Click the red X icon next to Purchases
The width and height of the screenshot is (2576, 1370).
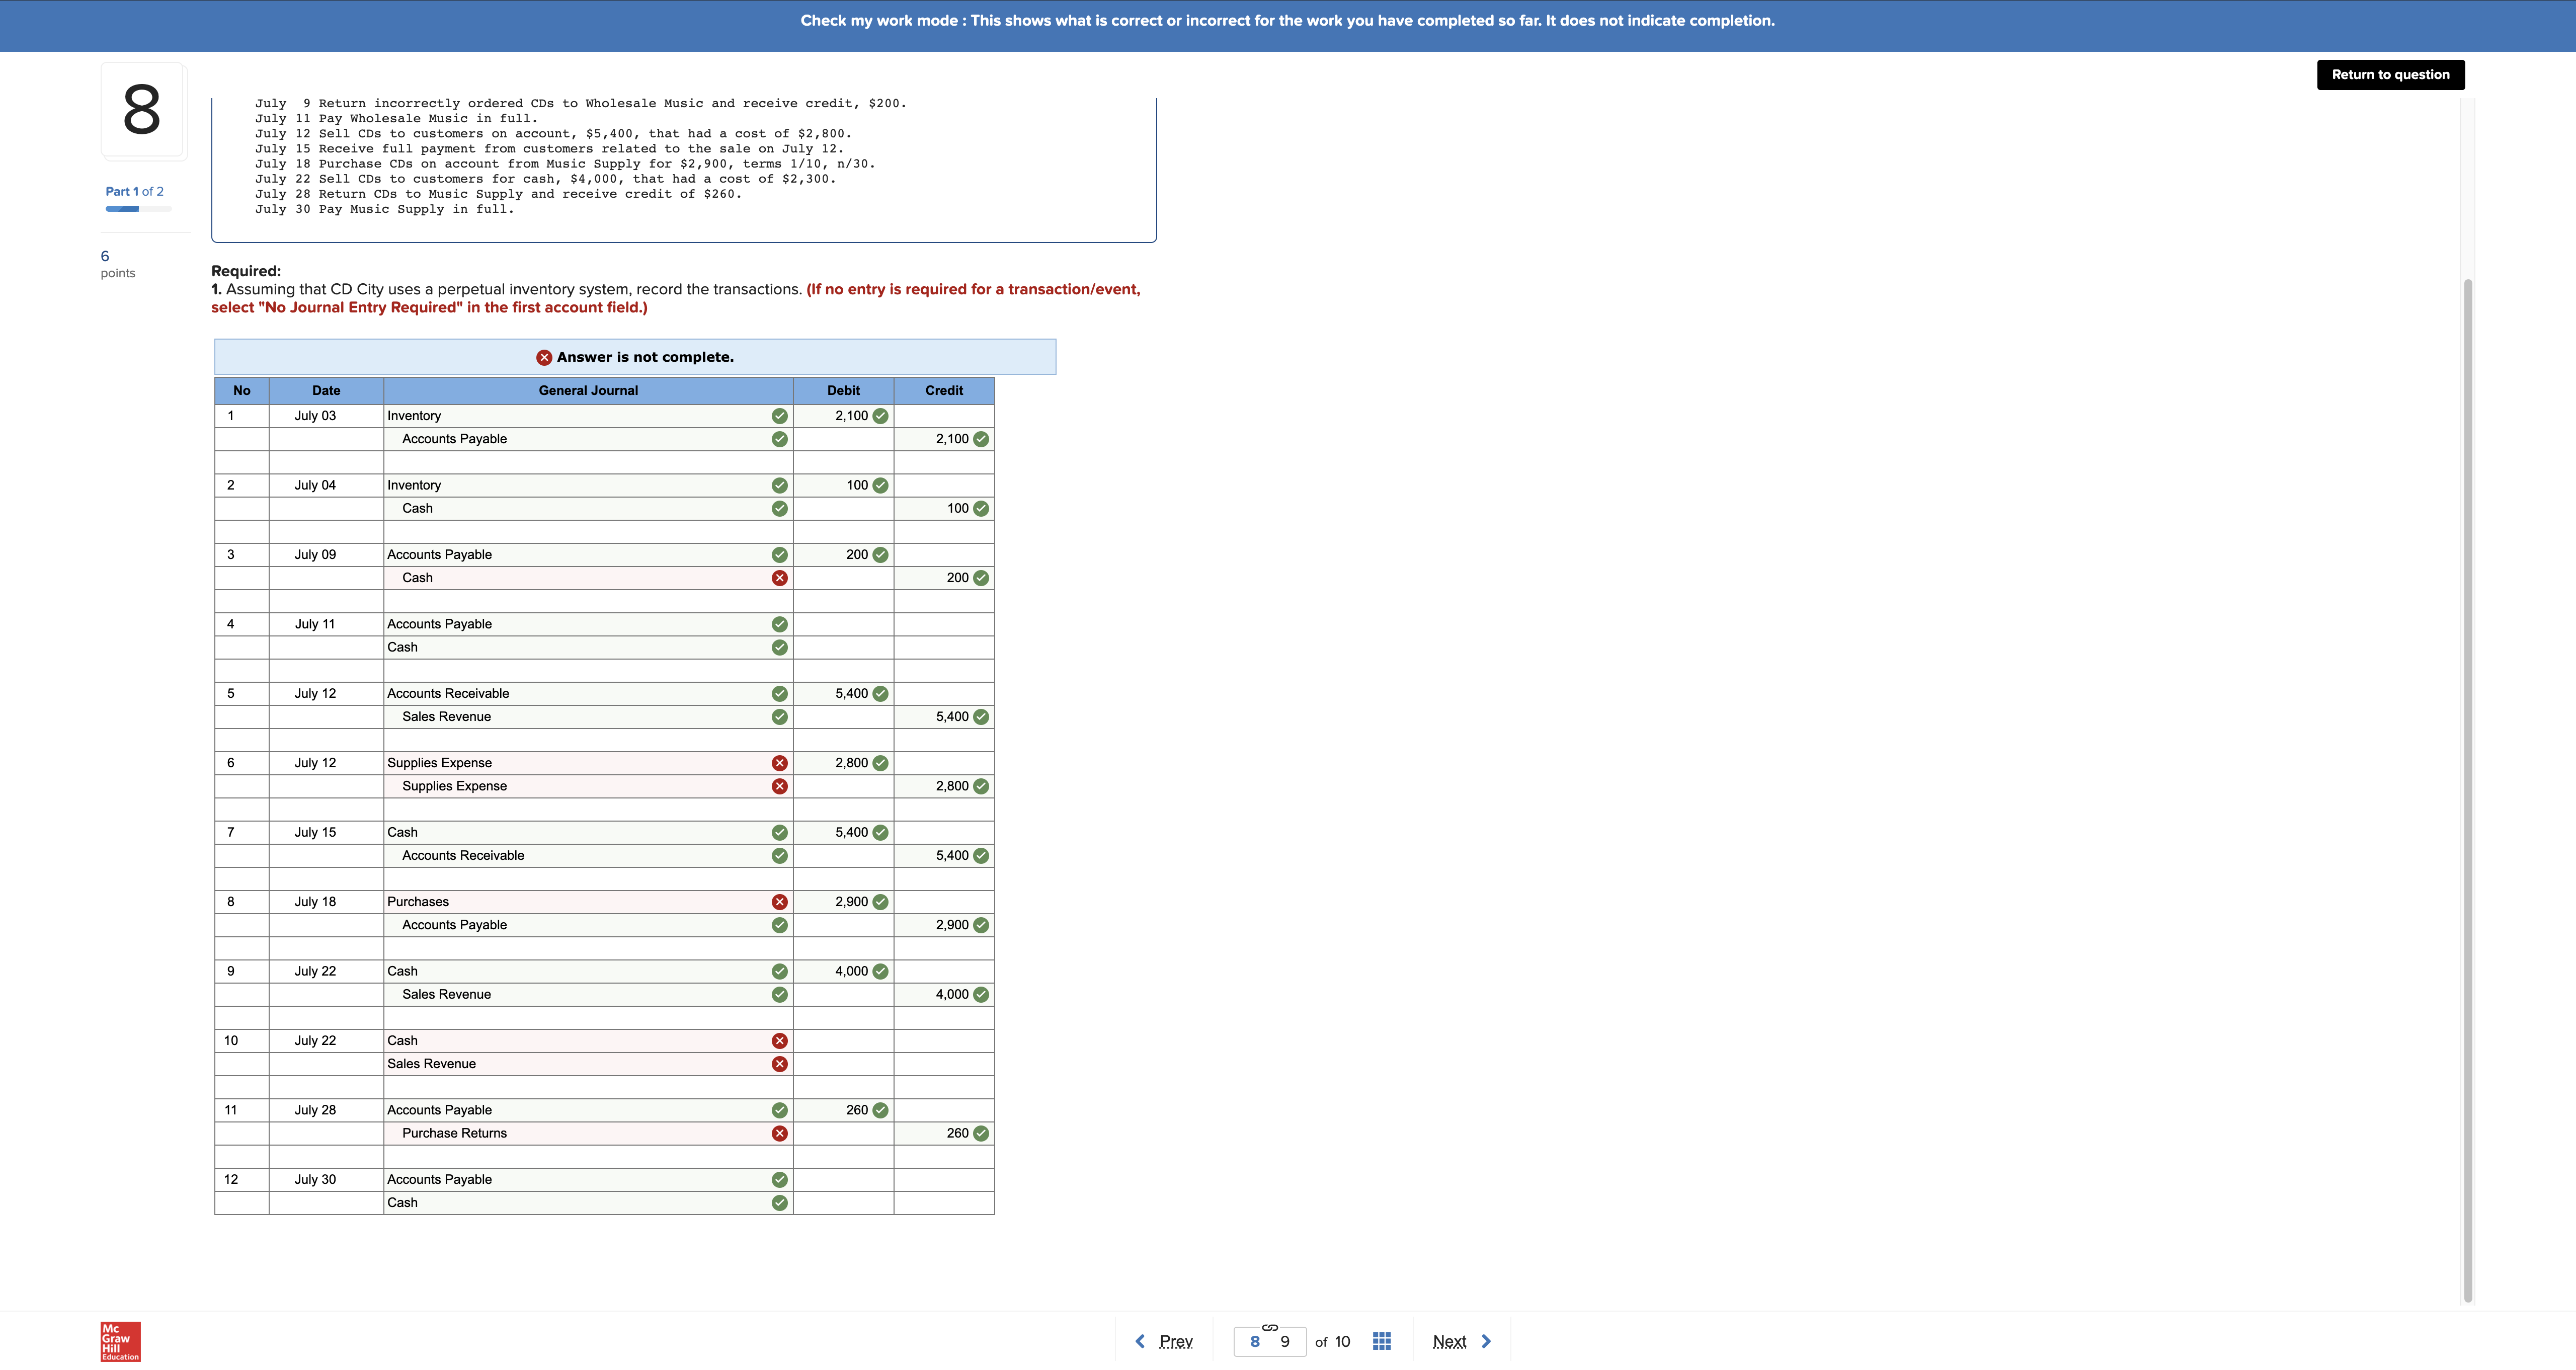click(779, 902)
